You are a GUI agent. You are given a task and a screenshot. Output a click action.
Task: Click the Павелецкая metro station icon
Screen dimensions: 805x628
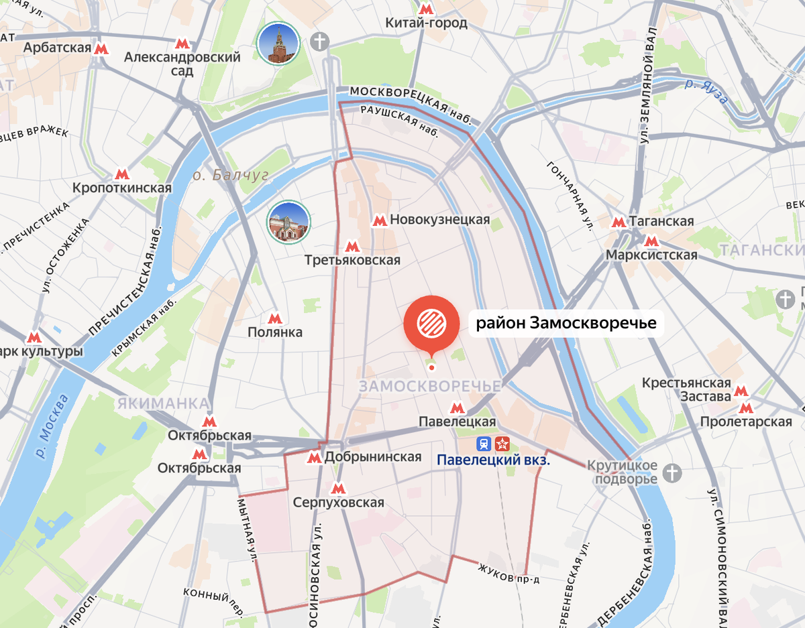457,407
